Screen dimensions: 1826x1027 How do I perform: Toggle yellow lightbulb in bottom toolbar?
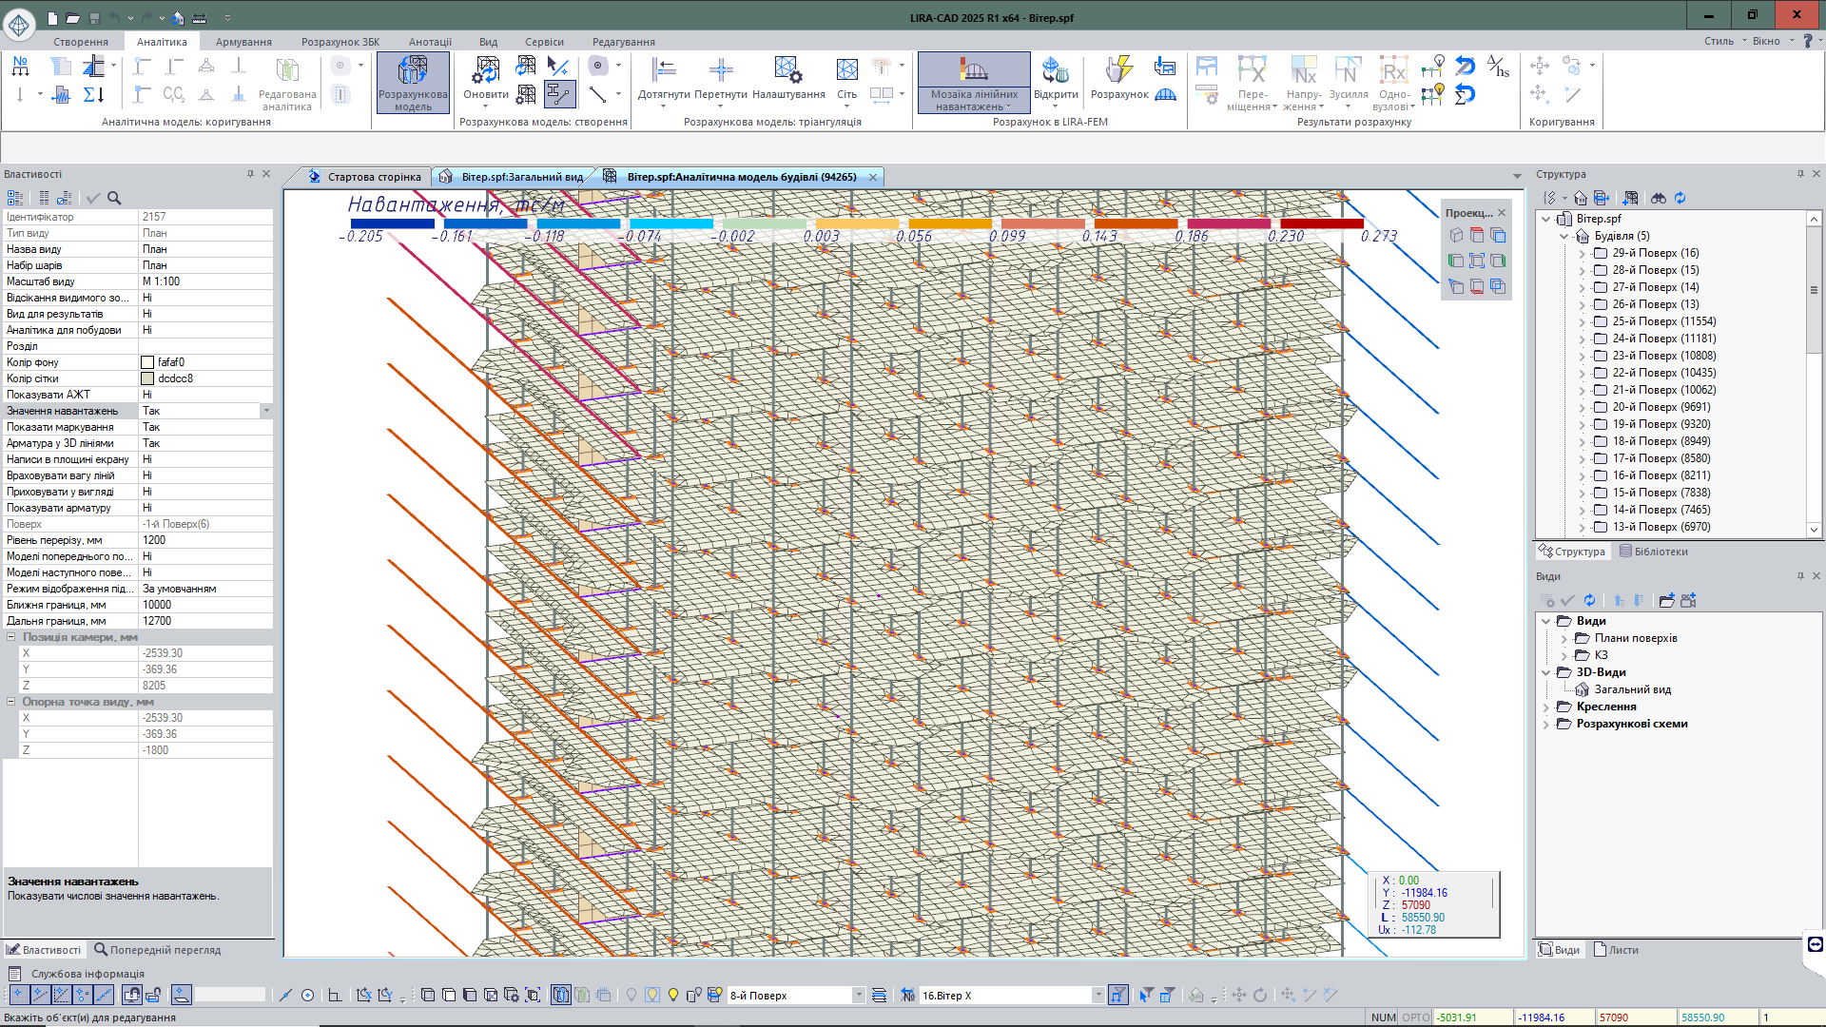(673, 995)
